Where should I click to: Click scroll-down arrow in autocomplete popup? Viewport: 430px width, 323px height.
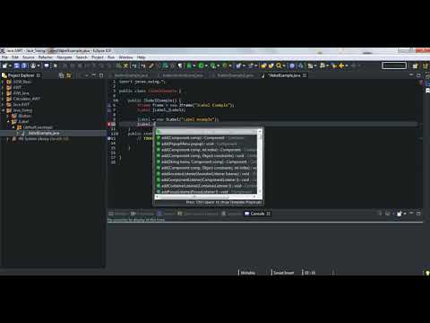point(260,191)
